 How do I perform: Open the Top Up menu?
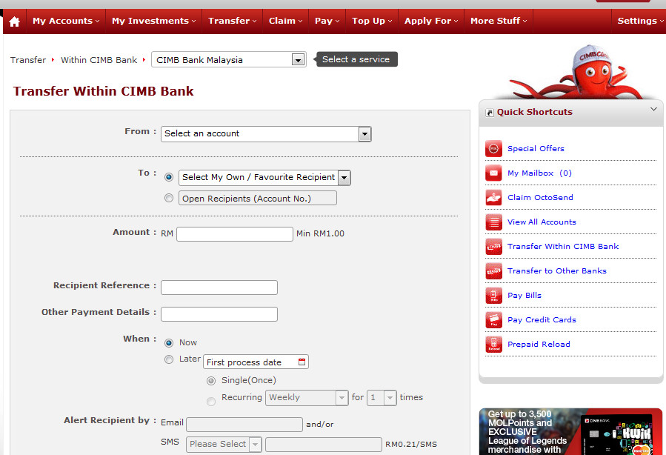click(372, 21)
